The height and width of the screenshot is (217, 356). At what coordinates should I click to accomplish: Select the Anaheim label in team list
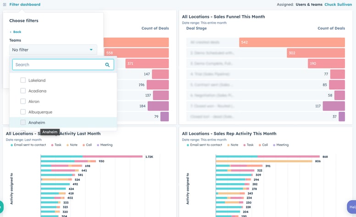tap(37, 123)
